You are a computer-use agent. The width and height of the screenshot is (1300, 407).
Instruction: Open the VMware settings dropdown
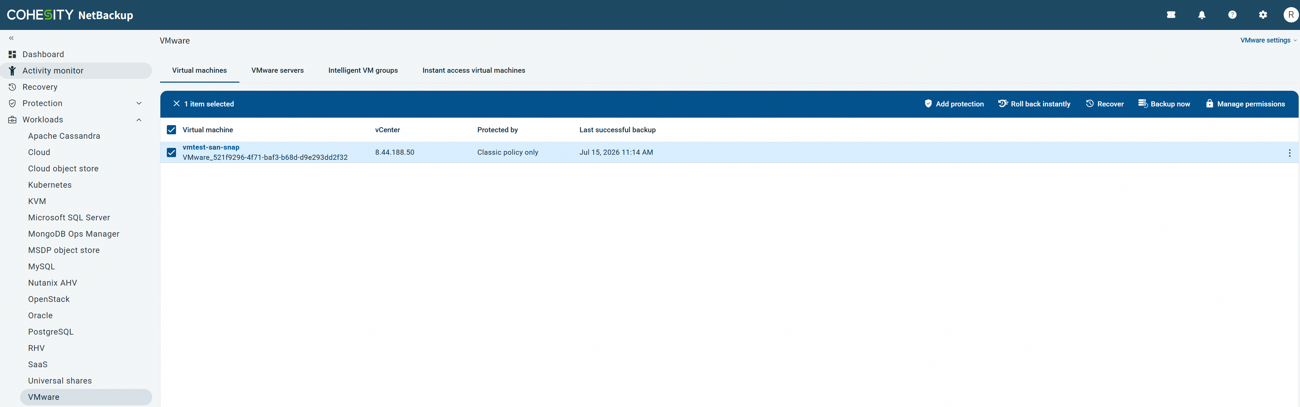click(1268, 40)
